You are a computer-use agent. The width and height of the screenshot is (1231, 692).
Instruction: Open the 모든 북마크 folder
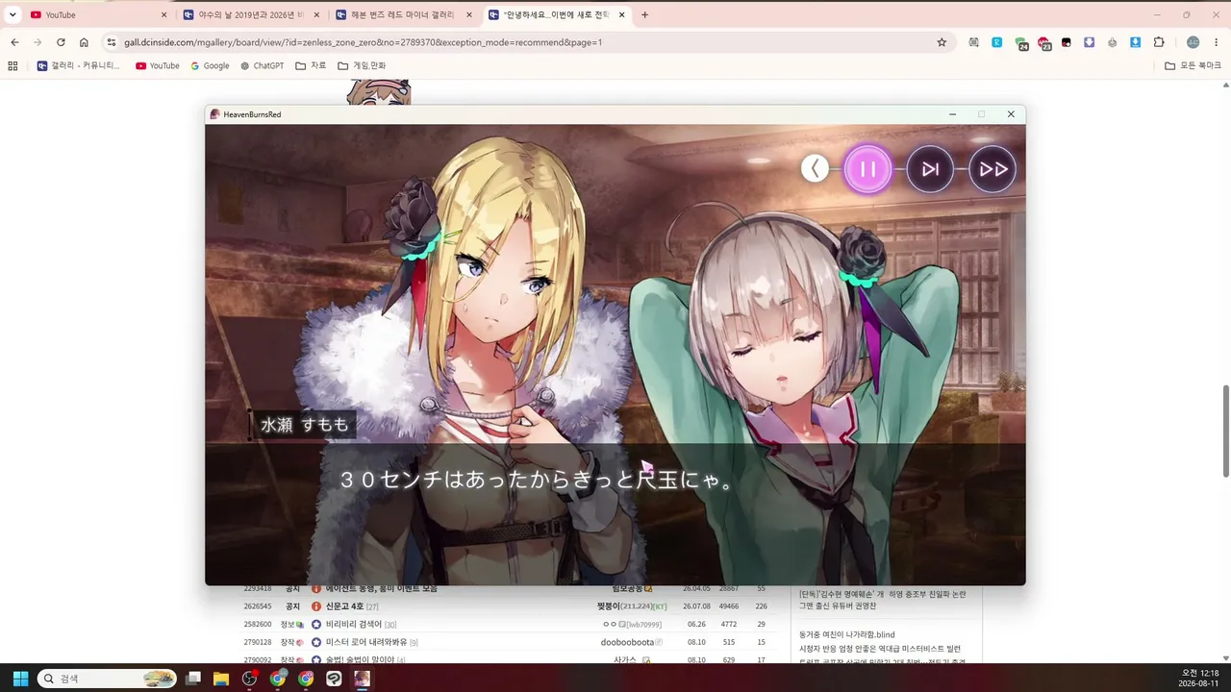point(1193,65)
